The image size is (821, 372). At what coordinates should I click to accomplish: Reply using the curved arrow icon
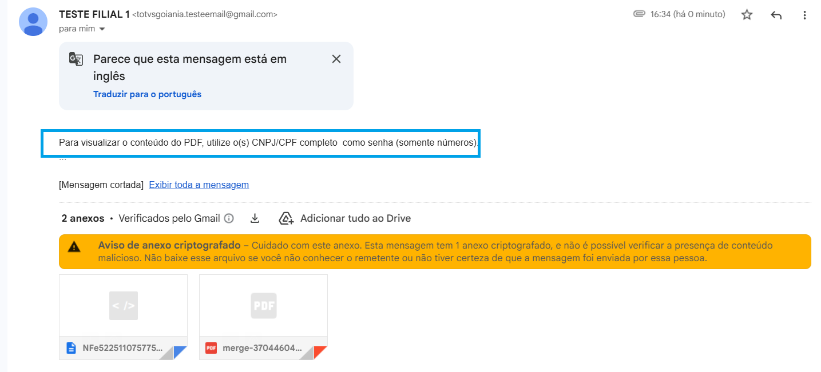[776, 15]
